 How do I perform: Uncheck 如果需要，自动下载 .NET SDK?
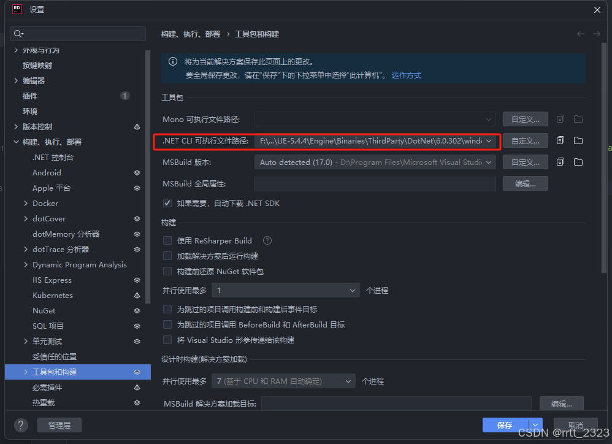[167, 203]
